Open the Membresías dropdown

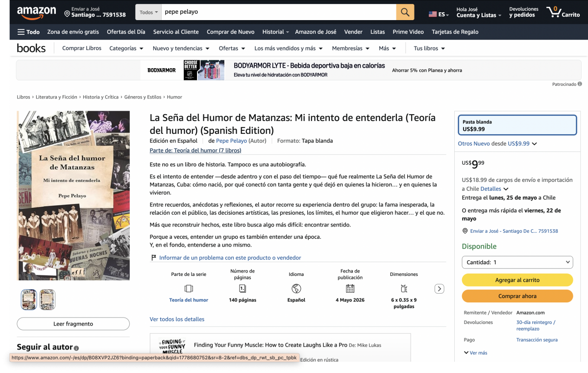coord(351,49)
